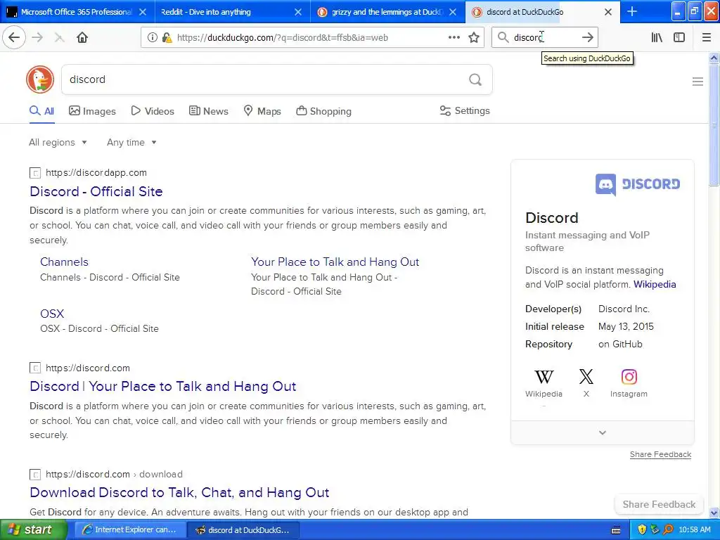The image size is (720, 540).
Task: Follow the Wikipedia link in description
Action: tap(655, 284)
